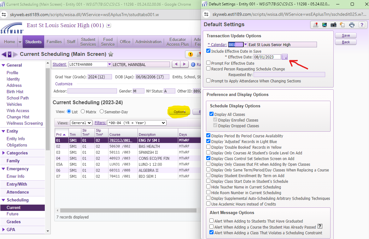
Task: Select the Matrix view radio button
Action: [x=83, y=111]
